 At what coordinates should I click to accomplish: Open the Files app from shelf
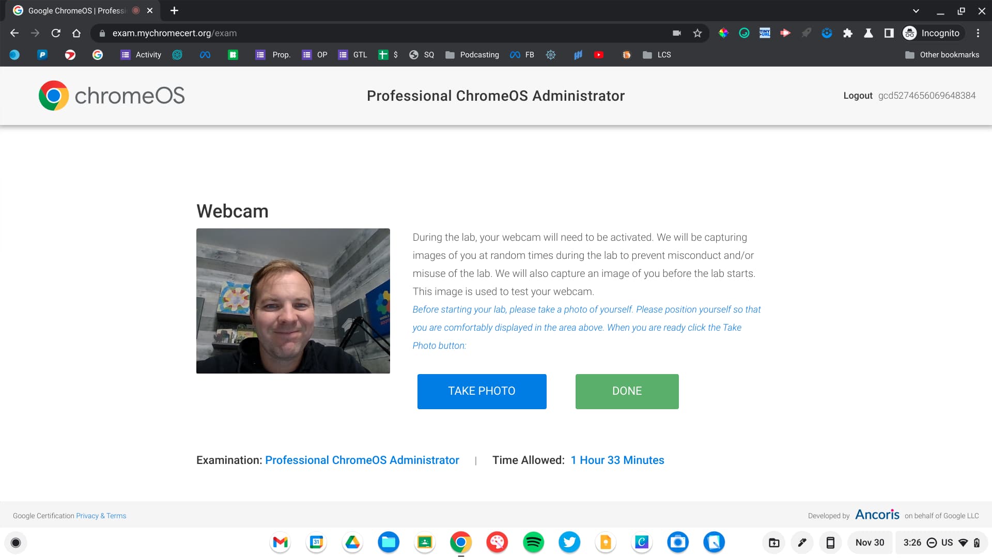[389, 542]
